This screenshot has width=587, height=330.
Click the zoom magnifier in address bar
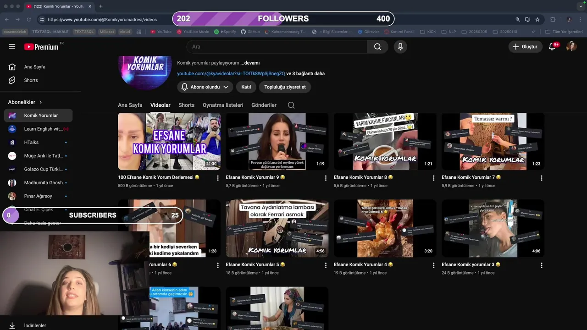click(x=518, y=20)
